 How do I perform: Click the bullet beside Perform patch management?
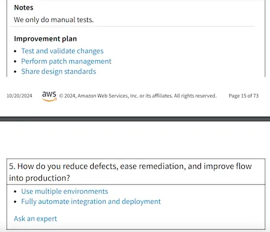tap(15, 62)
